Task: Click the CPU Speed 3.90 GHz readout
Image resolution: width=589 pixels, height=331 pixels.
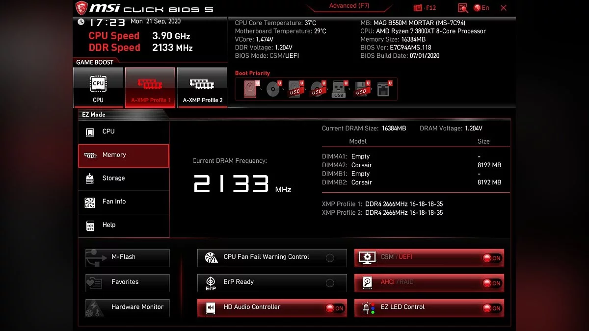Action: 139,36
